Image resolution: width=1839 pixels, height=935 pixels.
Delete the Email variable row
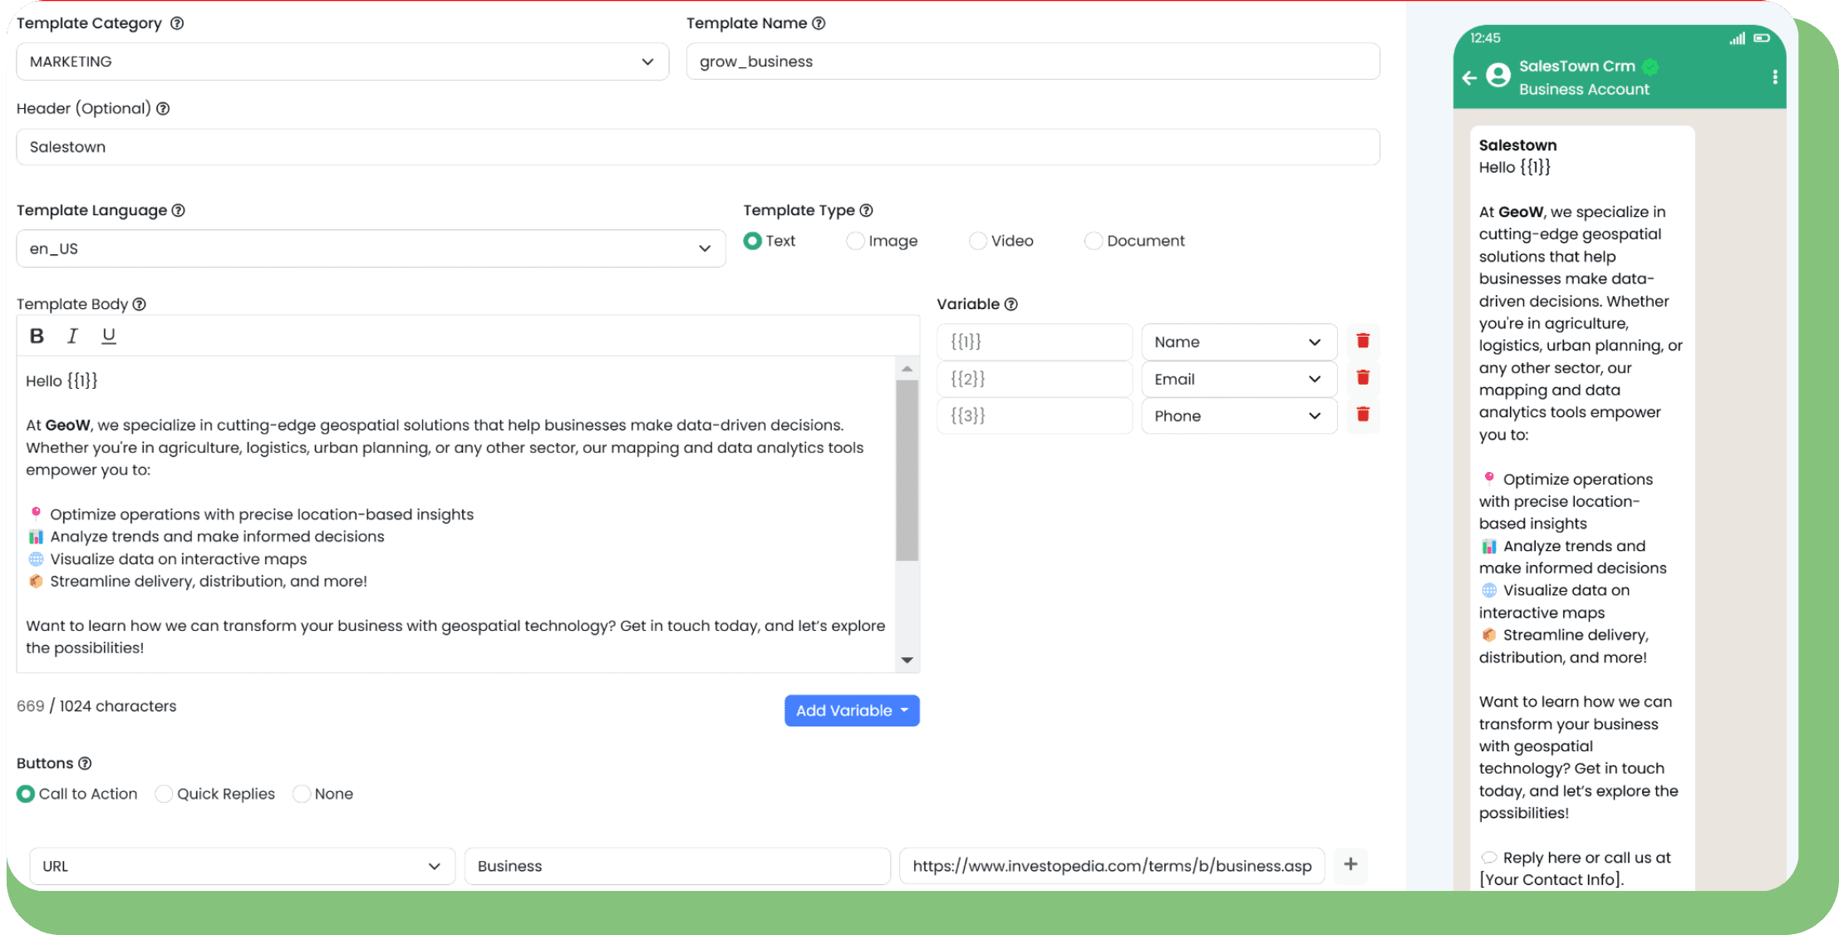pyautogui.click(x=1363, y=378)
